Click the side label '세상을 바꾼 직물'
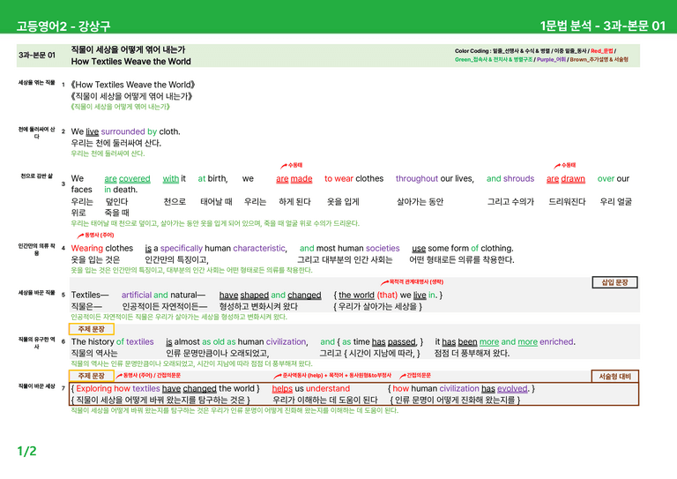 (37, 292)
